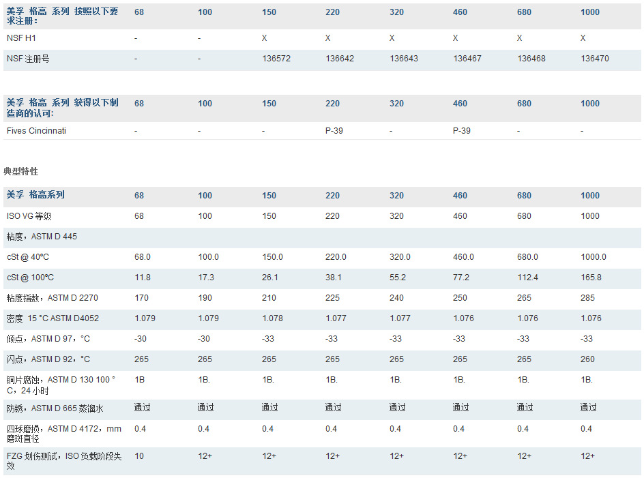Click NSF registration number 136468

click(x=531, y=59)
